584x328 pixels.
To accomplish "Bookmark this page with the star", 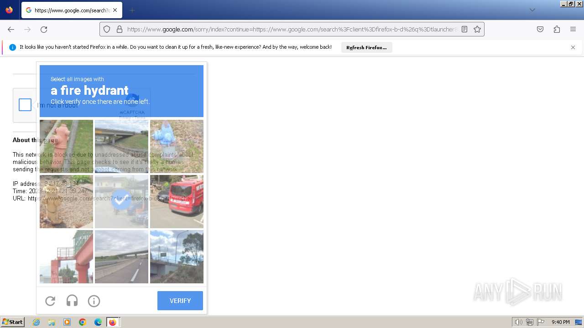I will (477, 29).
